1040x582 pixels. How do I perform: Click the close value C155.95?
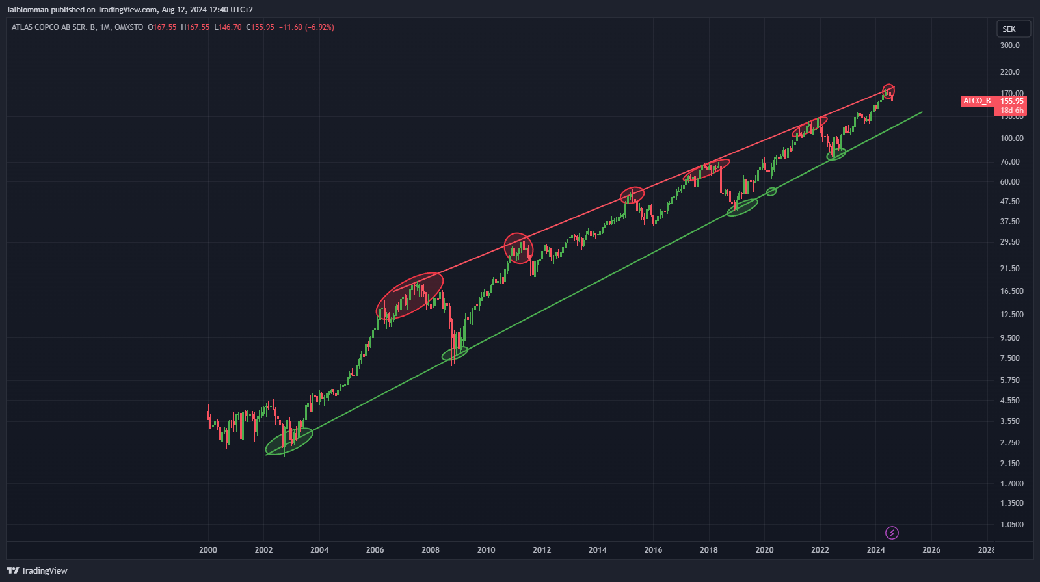(x=260, y=27)
